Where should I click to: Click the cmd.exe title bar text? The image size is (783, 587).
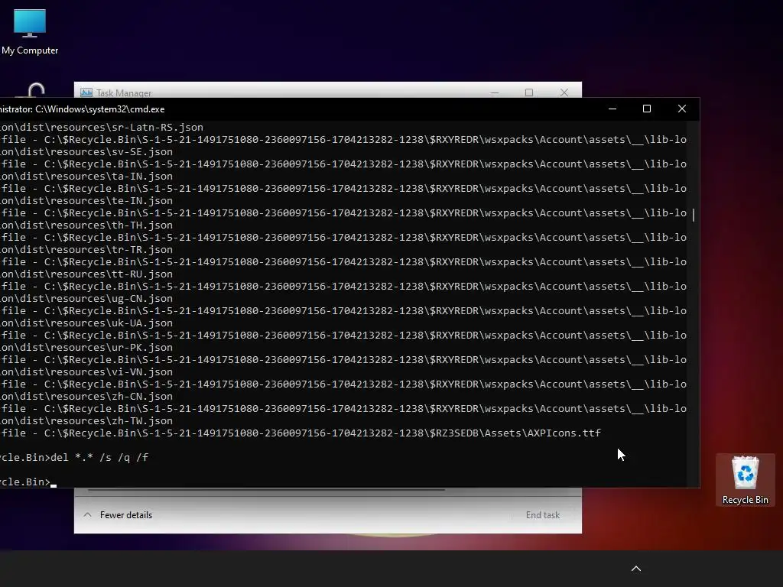tap(83, 109)
